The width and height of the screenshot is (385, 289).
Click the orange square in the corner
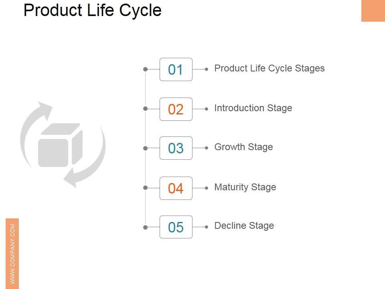click(373, 10)
